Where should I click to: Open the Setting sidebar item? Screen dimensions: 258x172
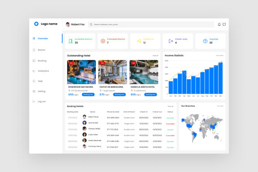tap(42, 91)
